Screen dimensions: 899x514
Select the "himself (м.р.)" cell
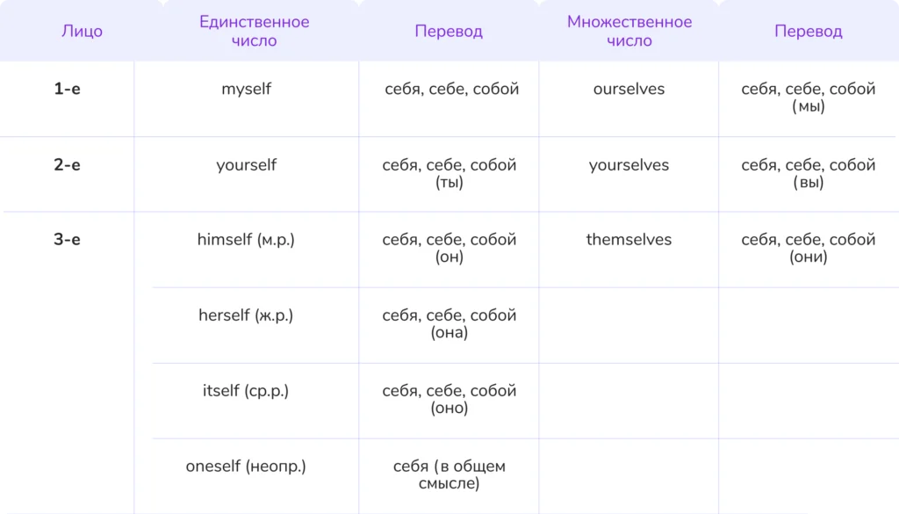point(247,240)
